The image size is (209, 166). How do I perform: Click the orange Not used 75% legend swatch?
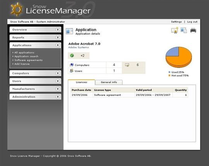[170, 75]
